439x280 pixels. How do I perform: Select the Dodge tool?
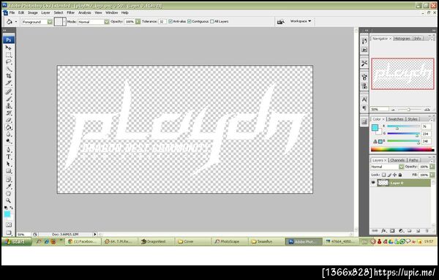(8, 141)
